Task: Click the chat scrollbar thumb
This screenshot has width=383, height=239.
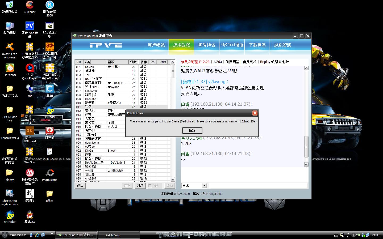Action: [x=306, y=147]
